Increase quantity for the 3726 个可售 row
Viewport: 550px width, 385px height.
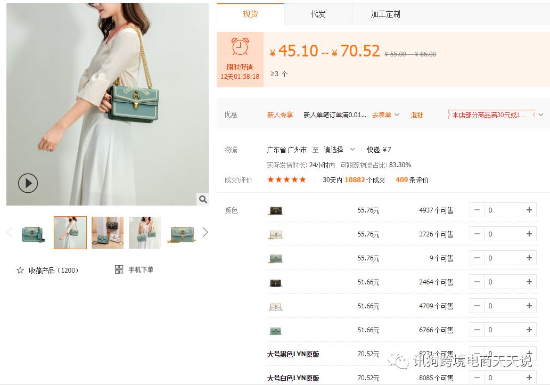pos(529,234)
